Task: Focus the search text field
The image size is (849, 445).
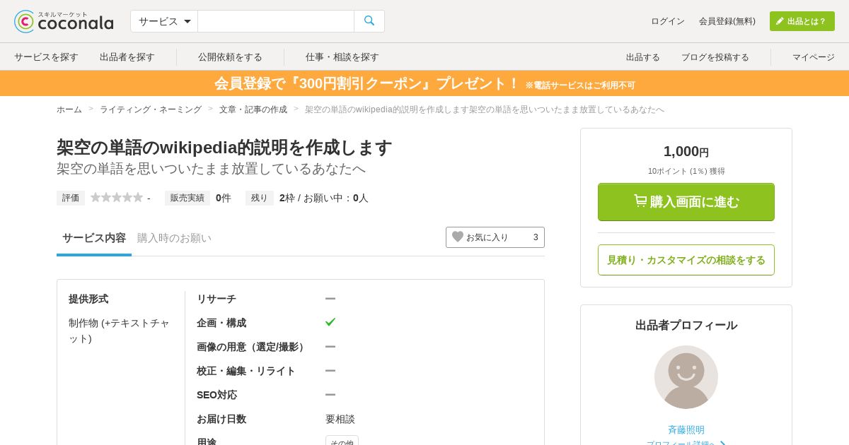Action: tap(276, 21)
